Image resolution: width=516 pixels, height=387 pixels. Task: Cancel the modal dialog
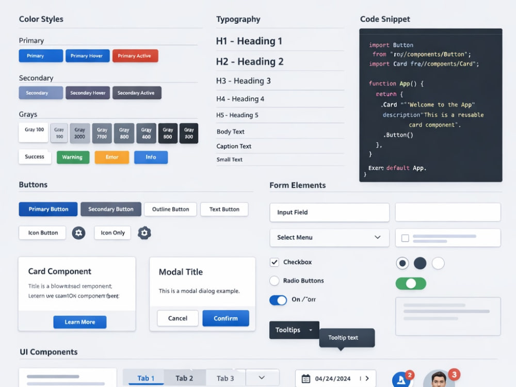pyautogui.click(x=178, y=318)
